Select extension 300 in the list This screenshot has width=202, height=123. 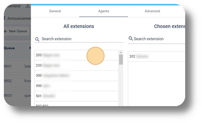click(76, 76)
